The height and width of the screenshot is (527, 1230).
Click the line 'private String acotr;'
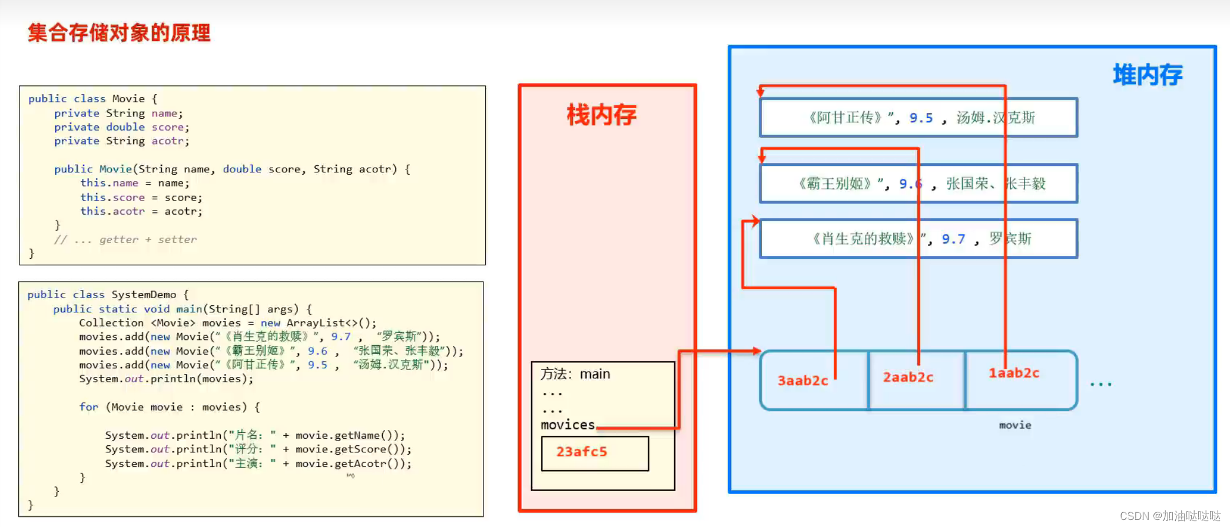click(x=122, y=141)
